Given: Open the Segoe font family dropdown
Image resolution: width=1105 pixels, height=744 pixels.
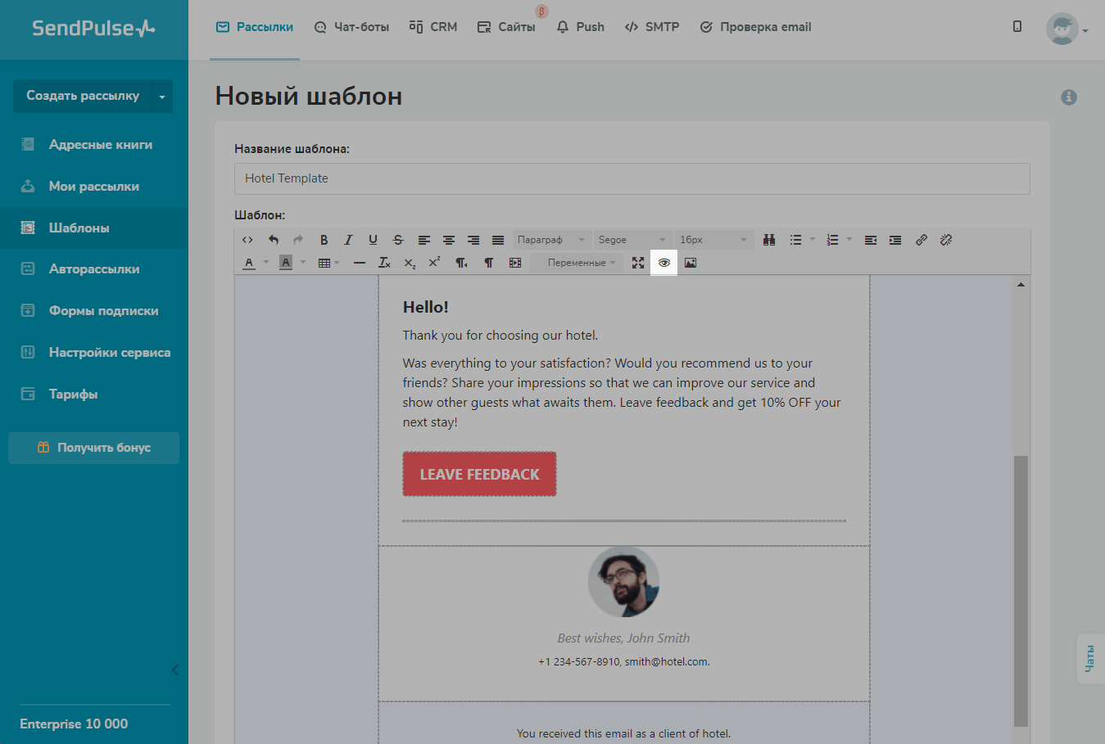Looking at the screenshot, I should [632, 240].
